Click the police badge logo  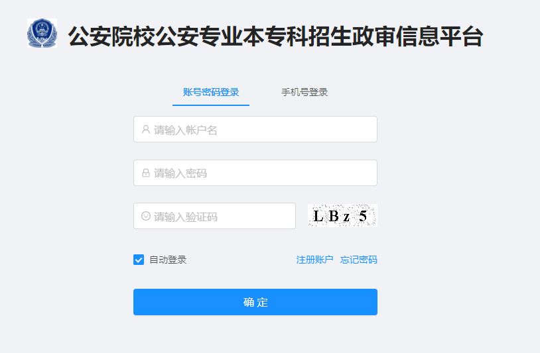(x=42, y=33)
